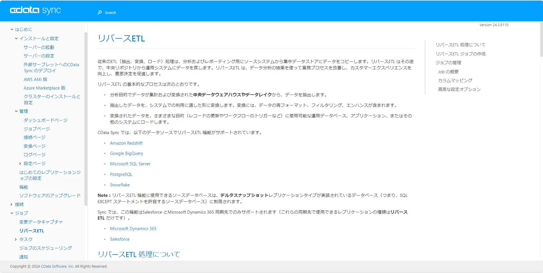Open はじめてのレプリケーションジョブの設定
The width and height of the screenshot is (543, 273).
click(x=50, y=175)
